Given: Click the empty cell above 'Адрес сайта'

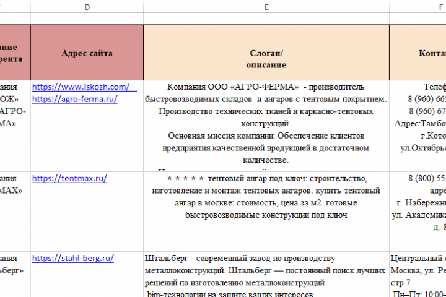Looking at the screenshot, I should pos(87,19).
